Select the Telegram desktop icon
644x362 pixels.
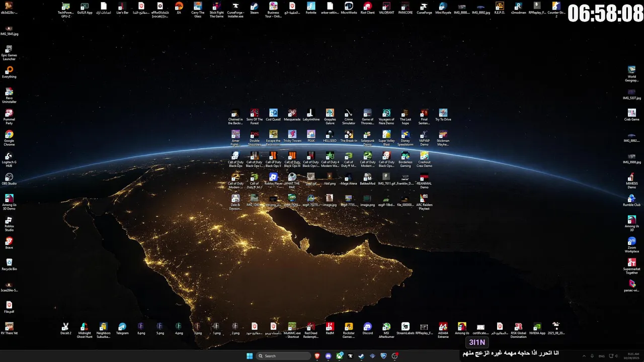click(122, 328)
